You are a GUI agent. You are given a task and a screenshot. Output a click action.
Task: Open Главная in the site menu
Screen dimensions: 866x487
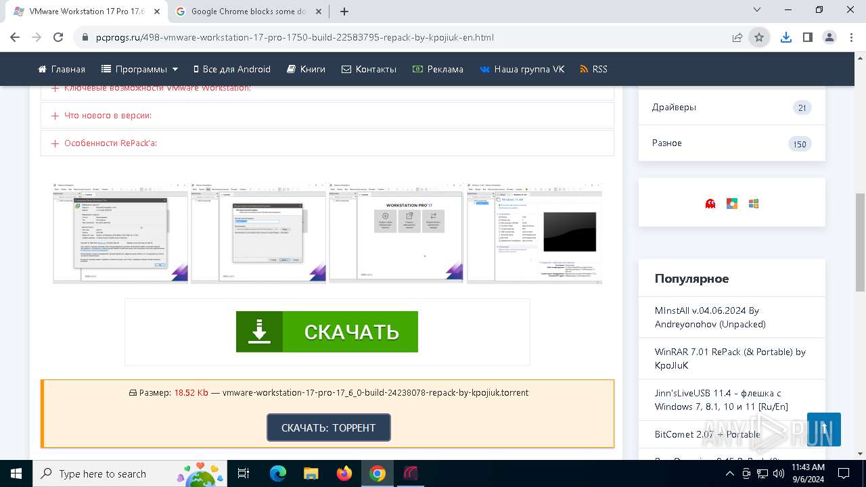62,69
